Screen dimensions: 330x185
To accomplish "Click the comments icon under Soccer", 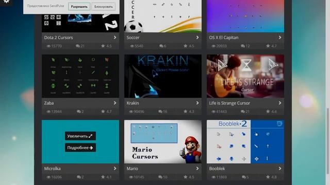I will [x=161, y=46].
